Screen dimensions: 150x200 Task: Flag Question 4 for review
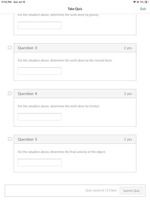point(10,93)
